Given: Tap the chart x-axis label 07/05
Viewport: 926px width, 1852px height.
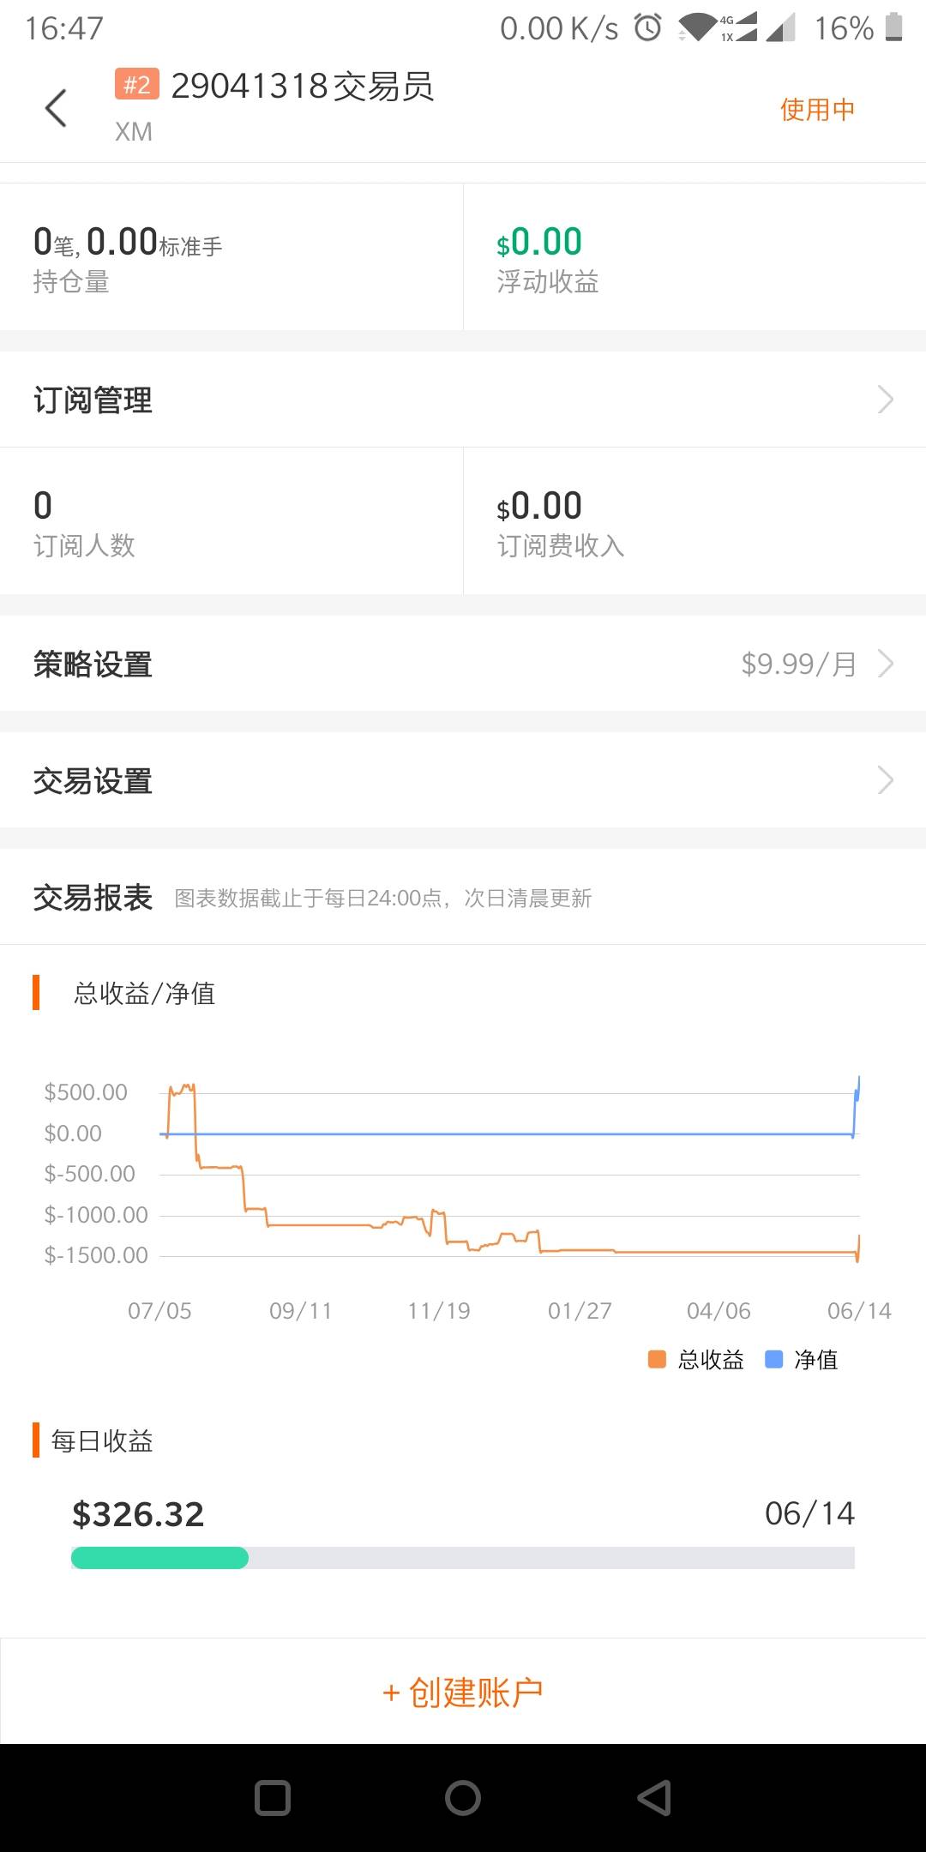Looking at the screenshot, I should tap(159, 1311).
